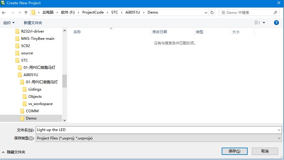Screen dimensions: 284x160
Task: Select 此电脑 in the breadcrumb path
Action: (48, 12)
